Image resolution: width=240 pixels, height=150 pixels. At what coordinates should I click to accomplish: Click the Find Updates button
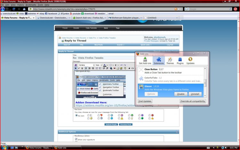coord(145,101)
